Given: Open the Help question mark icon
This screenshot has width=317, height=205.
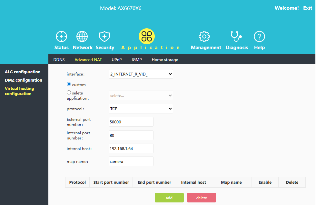Looking at the screenshot, I should click(x=259, y=37).
